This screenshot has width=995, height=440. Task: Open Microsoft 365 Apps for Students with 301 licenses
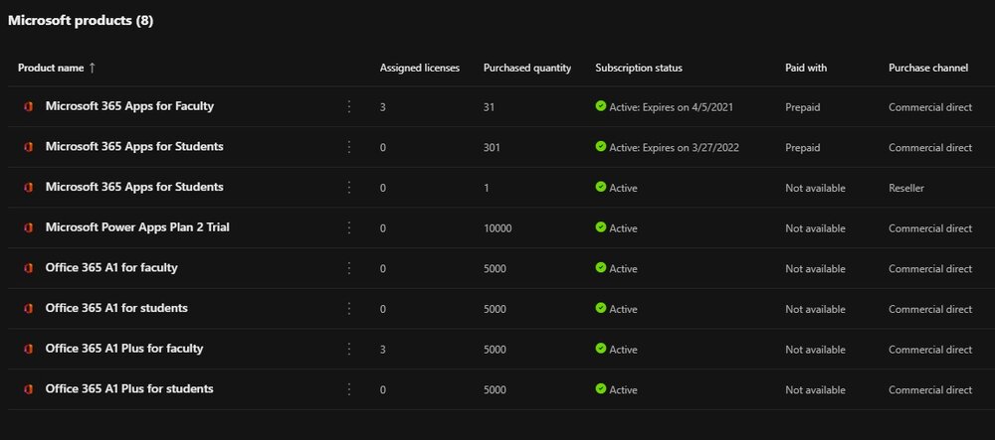(x=134, y=147)
